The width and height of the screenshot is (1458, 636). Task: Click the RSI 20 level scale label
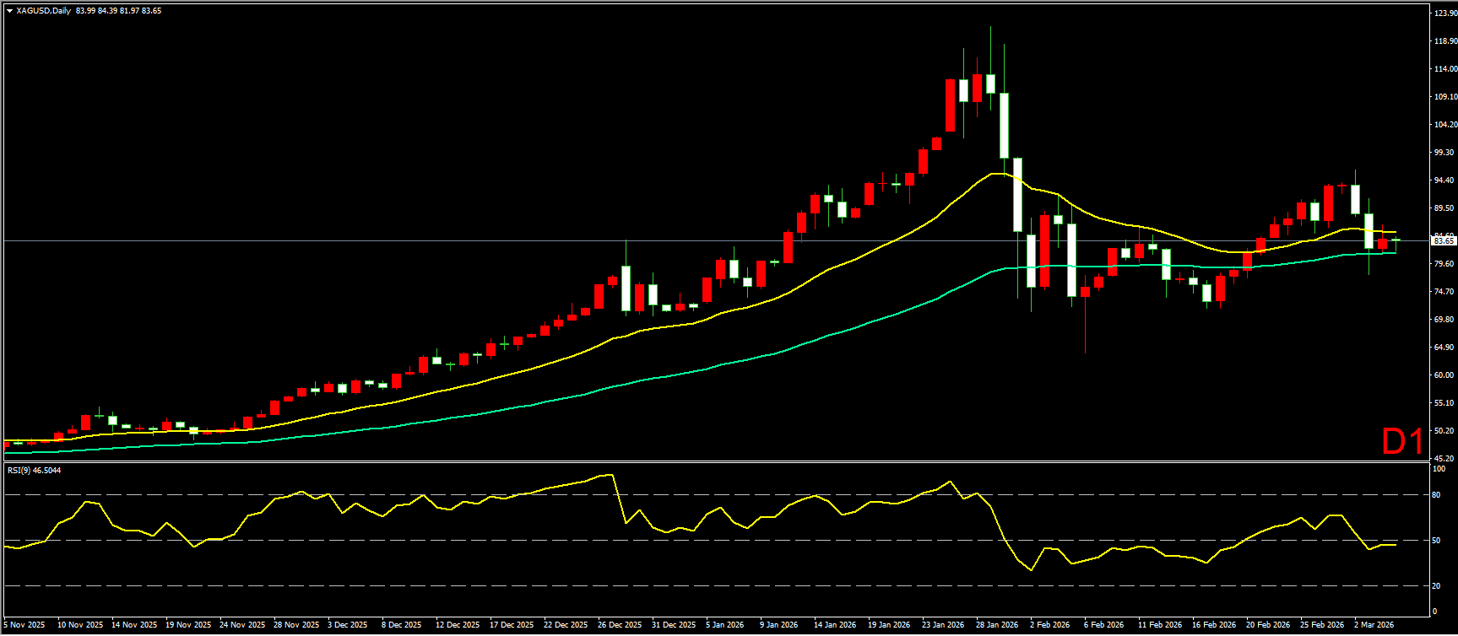[1435, 585]
